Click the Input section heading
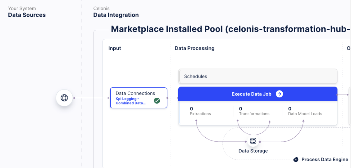The image size is (351, 168). 115,48
